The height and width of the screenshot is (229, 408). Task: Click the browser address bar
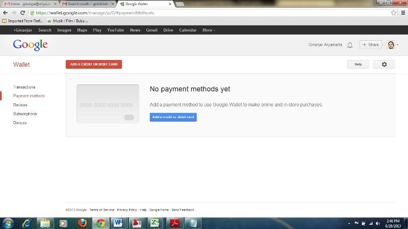(x=204, y=13)
